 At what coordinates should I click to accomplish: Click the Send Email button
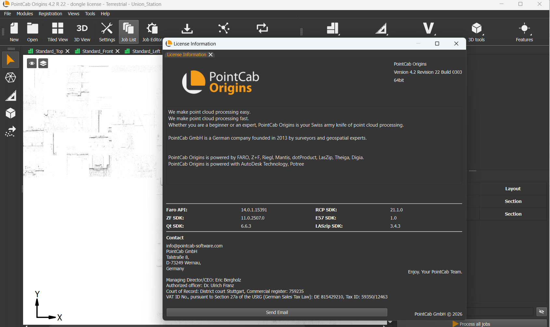tap(277, 312)
